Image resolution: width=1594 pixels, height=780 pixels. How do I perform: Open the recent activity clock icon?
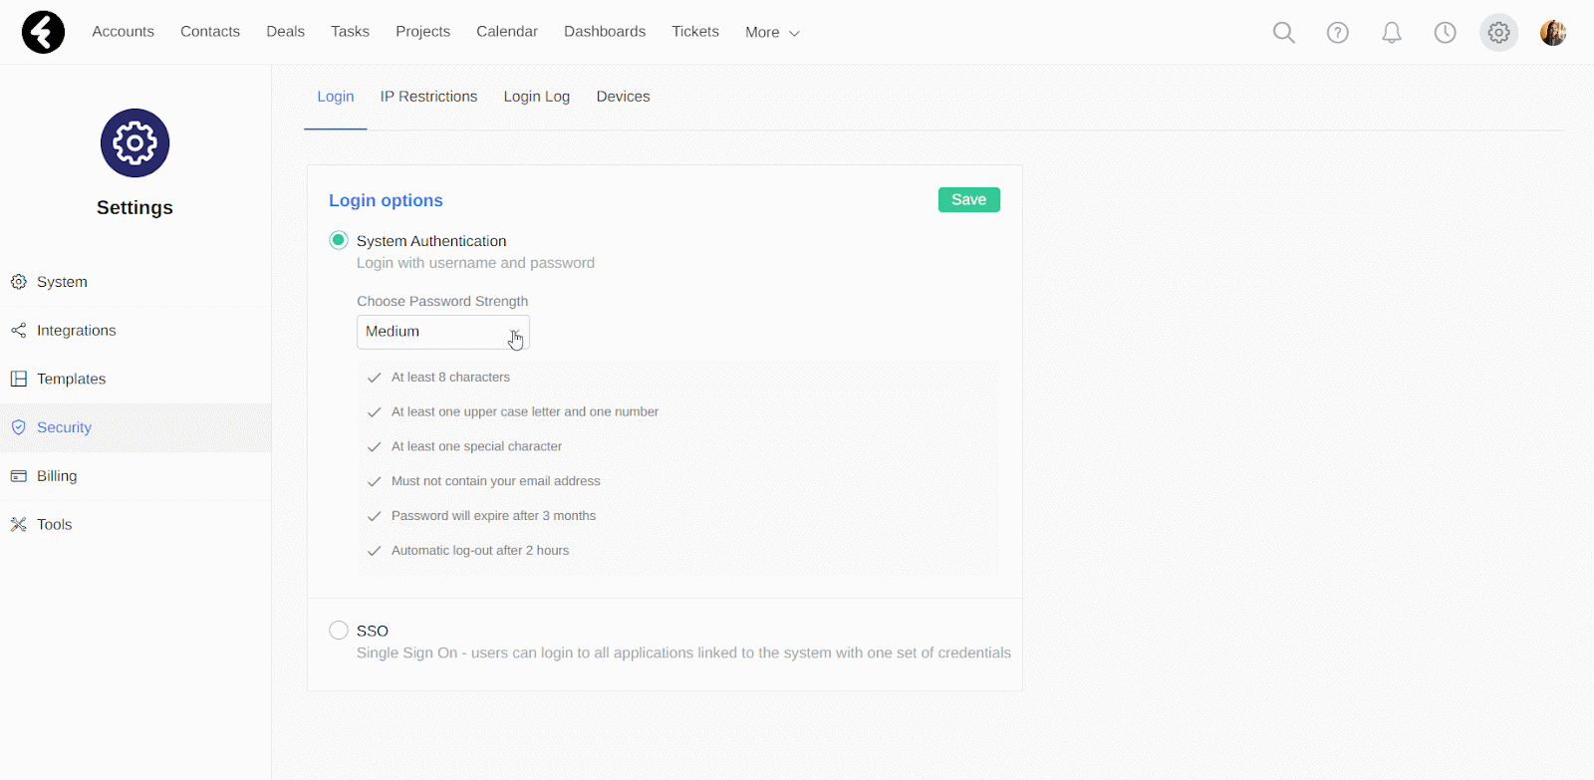tap(1445, 33)
